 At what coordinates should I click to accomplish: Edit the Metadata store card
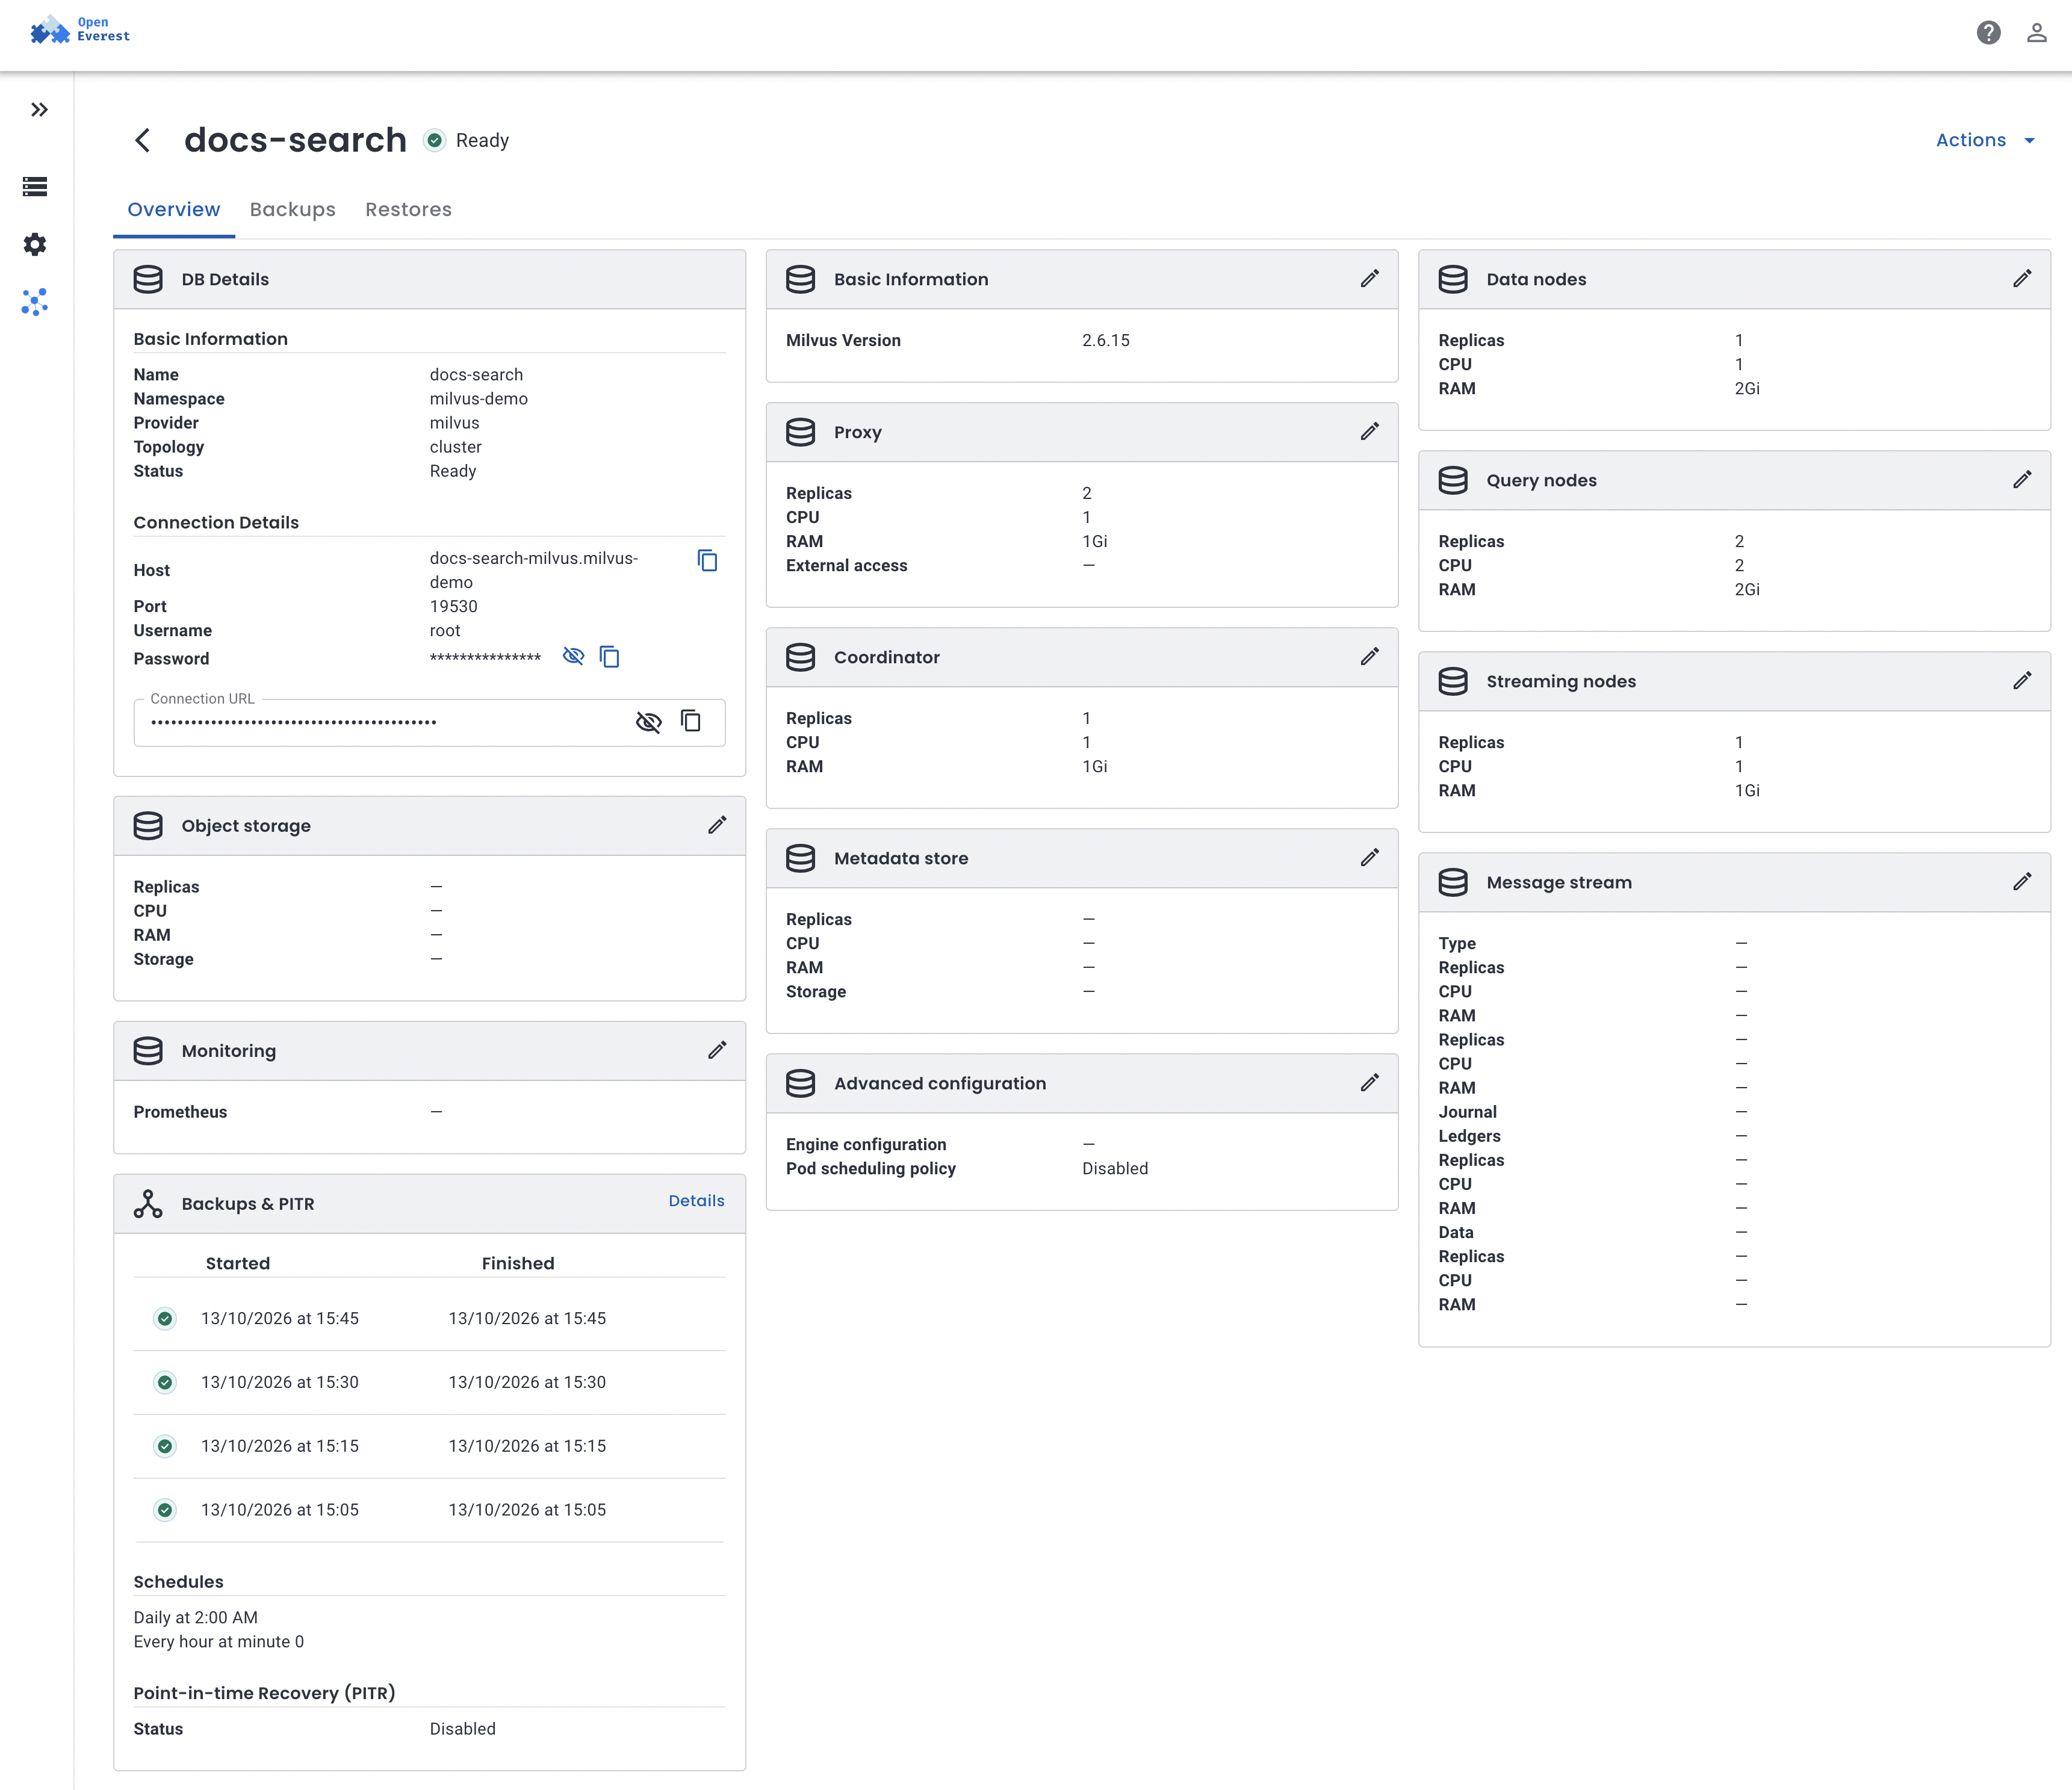tap(1370, 858)
